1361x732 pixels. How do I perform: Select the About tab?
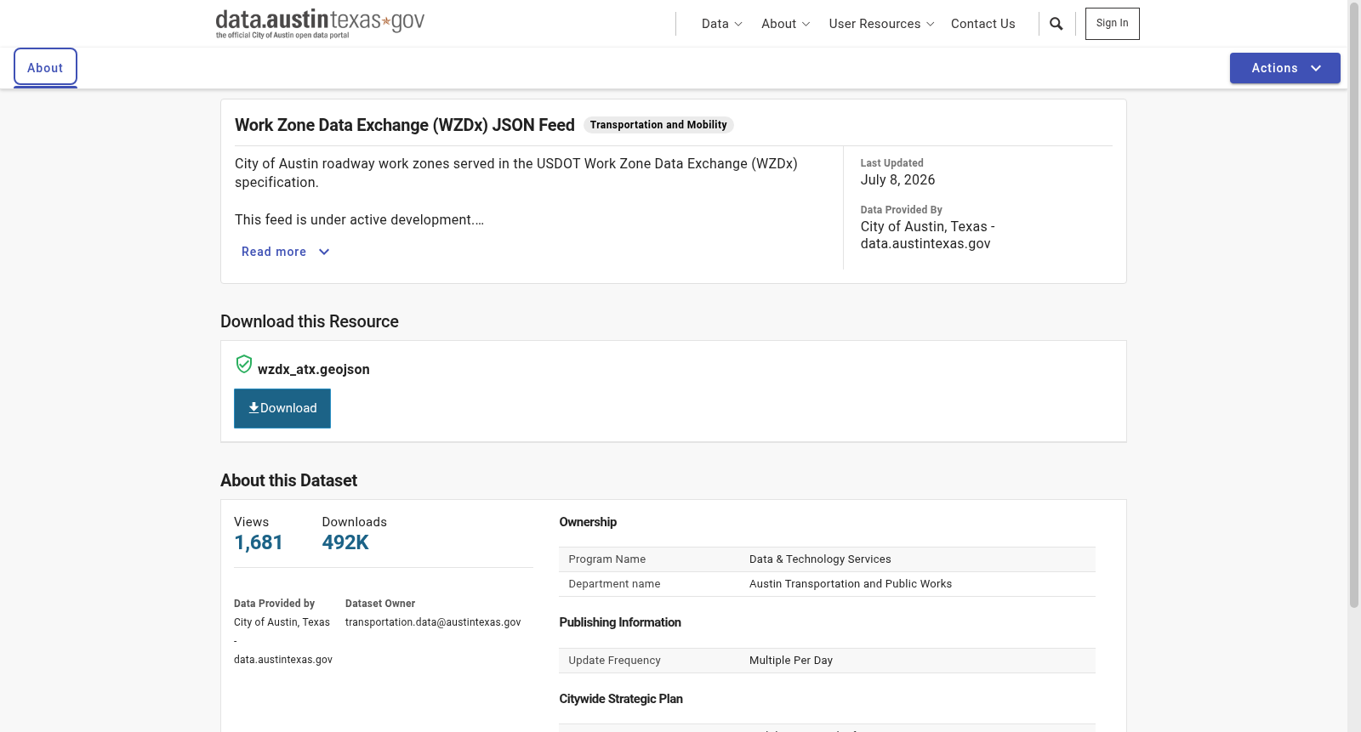coord(45,68)
